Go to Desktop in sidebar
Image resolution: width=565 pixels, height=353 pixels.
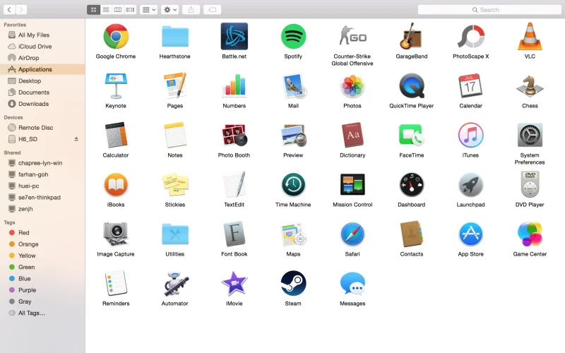pyautogui.click(x=42, y=81)
